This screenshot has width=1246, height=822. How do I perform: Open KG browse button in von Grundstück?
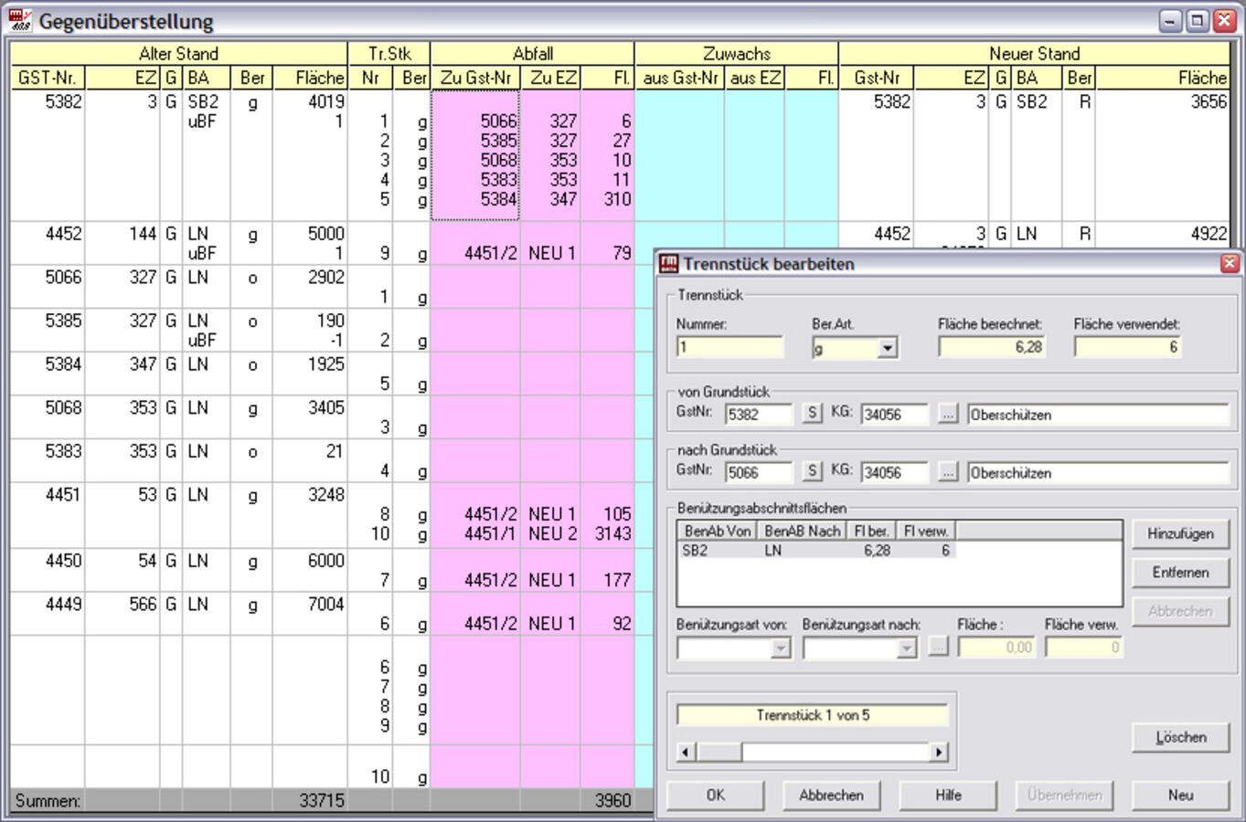pyautogui.click(x=948, y=414)
